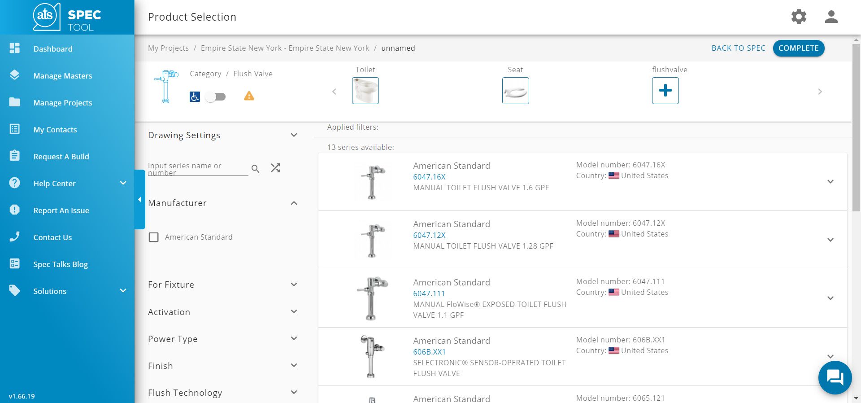Expand the Finish filter

pyautogui.click(x=294, y=365)
